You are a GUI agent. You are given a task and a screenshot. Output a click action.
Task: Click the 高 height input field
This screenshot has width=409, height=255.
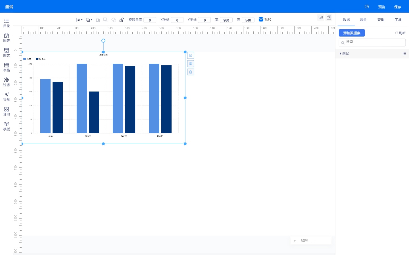(x=248, y=20)
